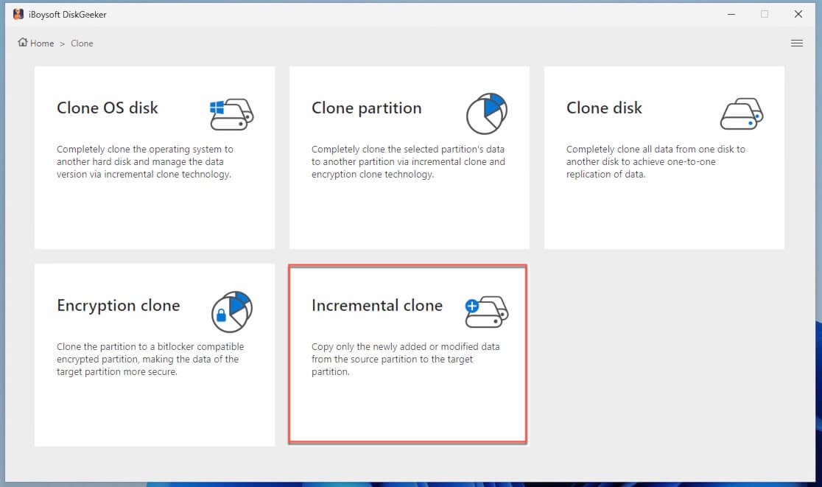Click the Encryption clone padlock pie icon

(232, 312)
